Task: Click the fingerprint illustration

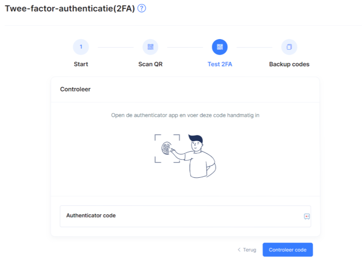Action: (x=166, y=148)
